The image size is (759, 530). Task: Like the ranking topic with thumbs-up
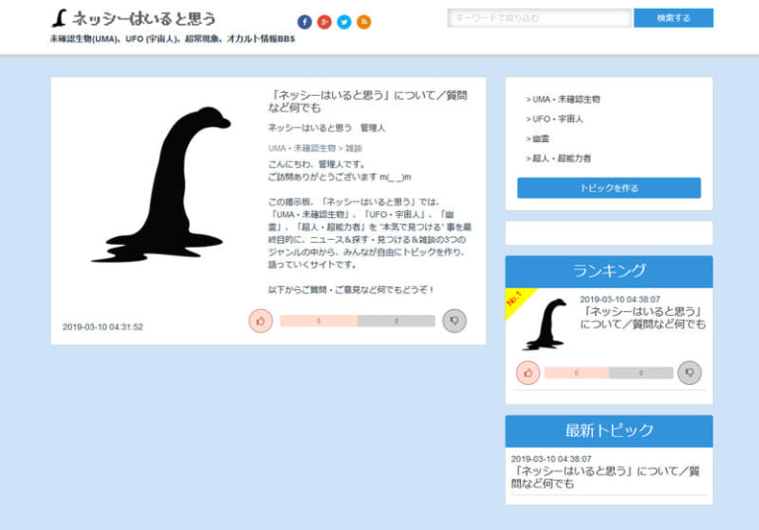point(528,373)
